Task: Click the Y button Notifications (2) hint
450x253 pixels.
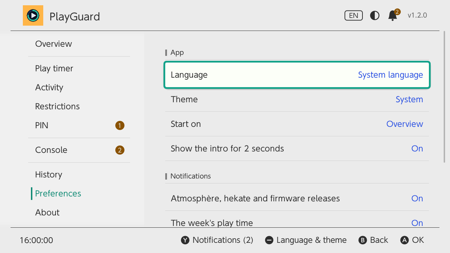Action: [217, 240]
